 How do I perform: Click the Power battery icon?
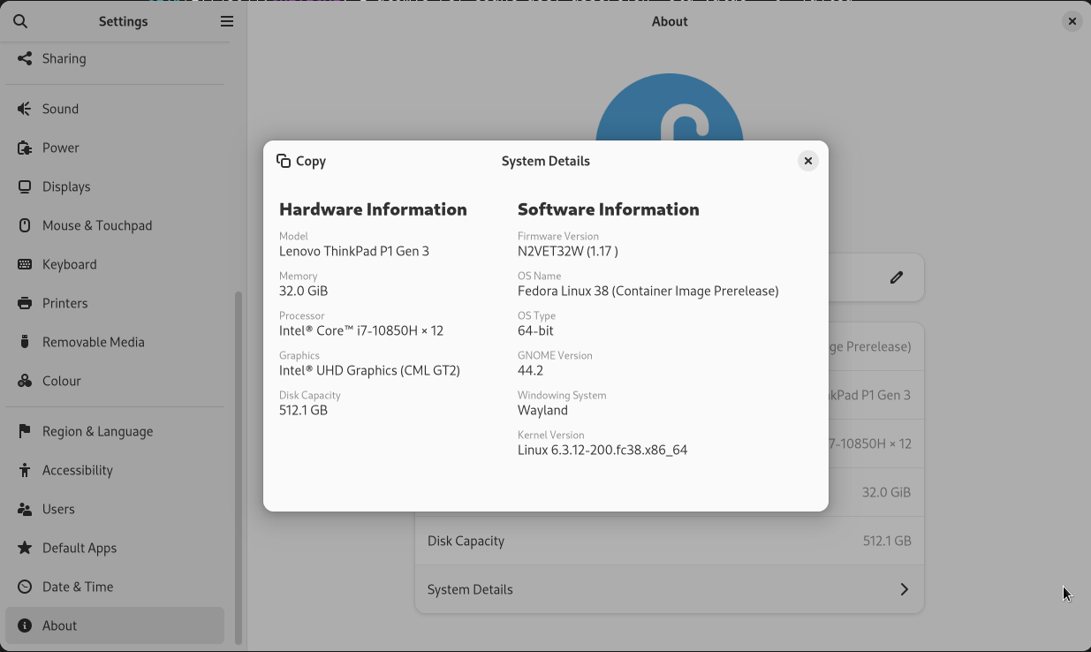[25, 148]
